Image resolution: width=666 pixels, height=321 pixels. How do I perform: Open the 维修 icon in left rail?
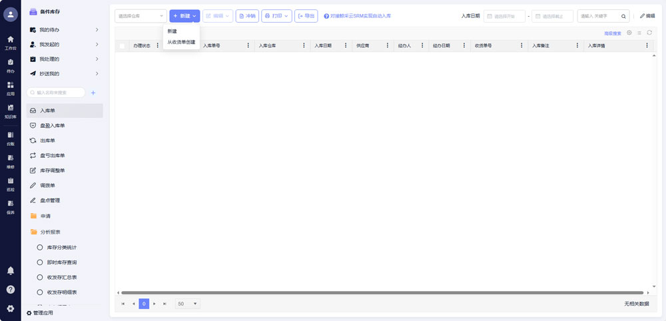(10, 160)
